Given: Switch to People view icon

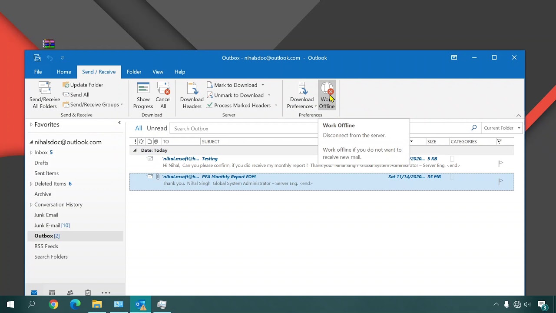Looking at the screenshot, I should [70, 293].
